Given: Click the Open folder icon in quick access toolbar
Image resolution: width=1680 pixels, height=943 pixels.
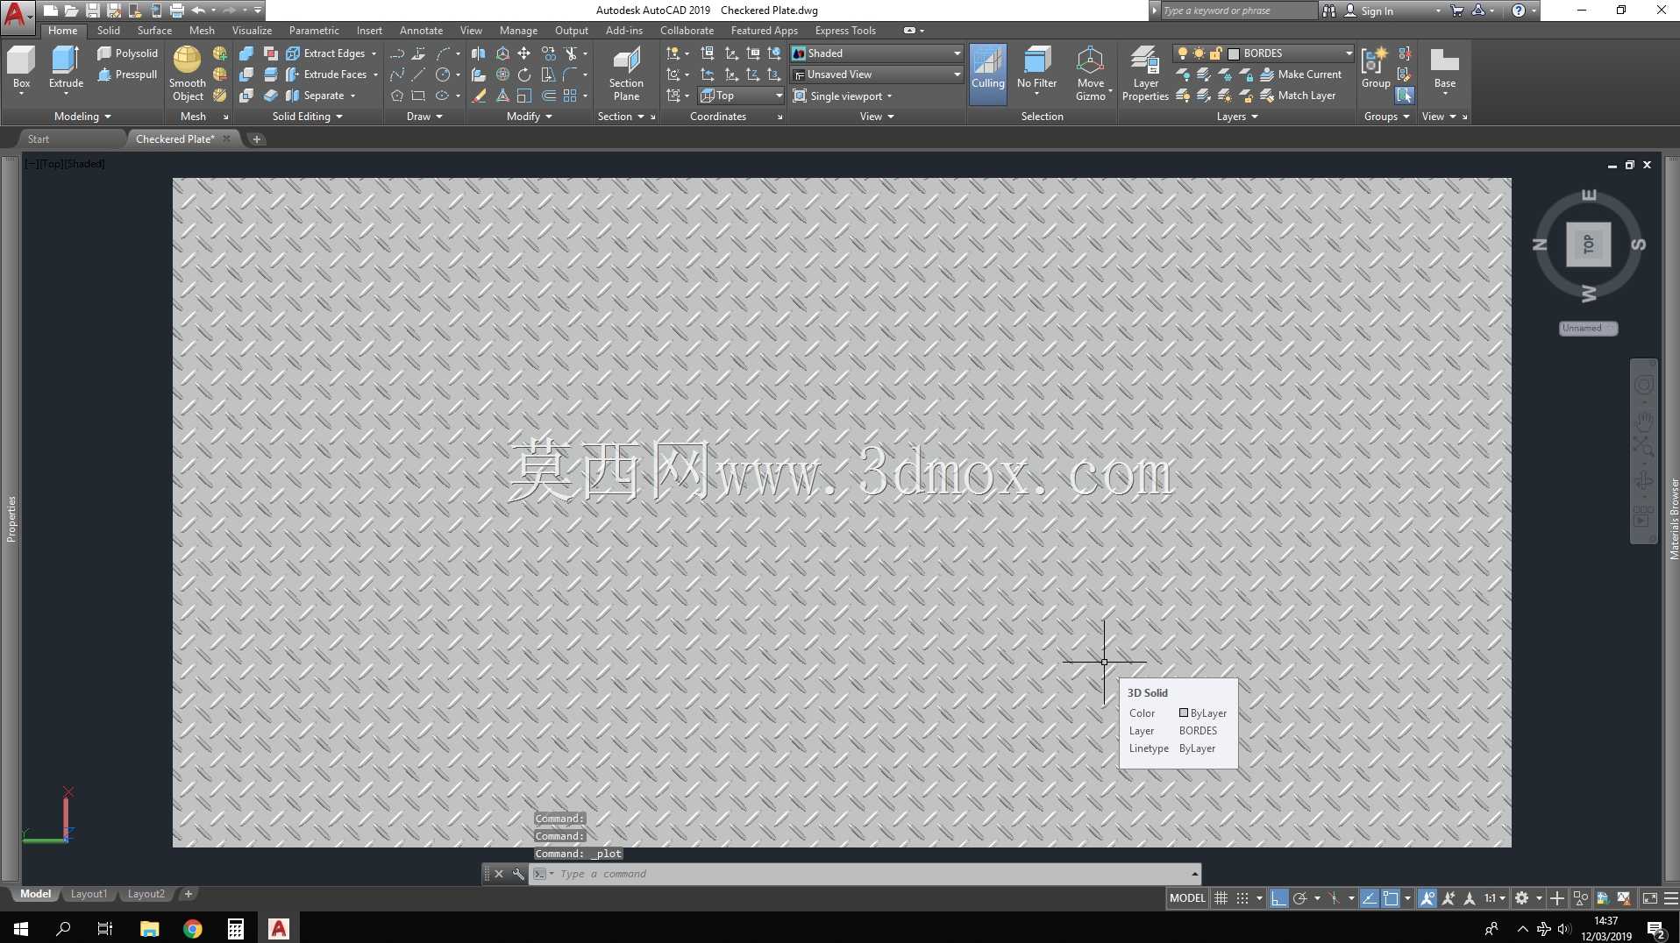Looking at the screenshot, I should point(72,11).
